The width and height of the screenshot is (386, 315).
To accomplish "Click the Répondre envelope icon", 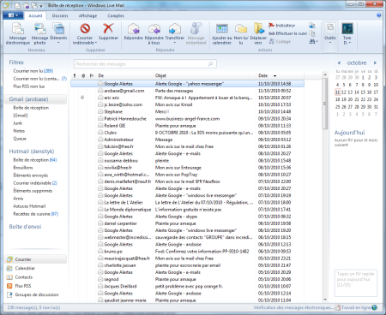I will (x=133, y=29).
